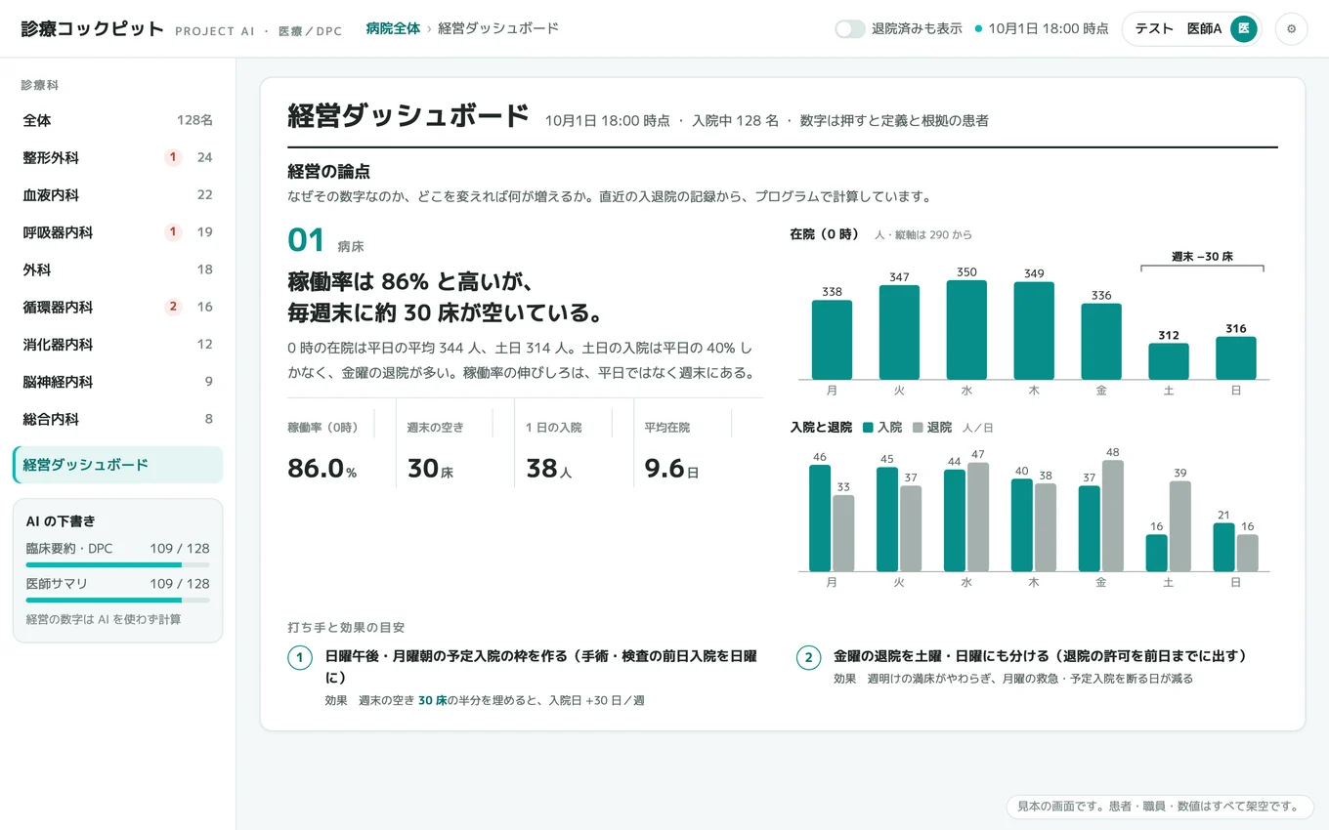
Task: Open the 消化器内科 department
Action: (117, 344)
